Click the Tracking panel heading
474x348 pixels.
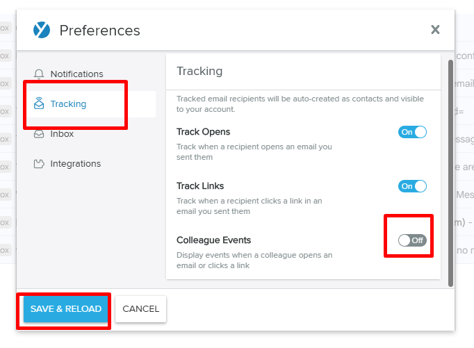tap(199, 71)
